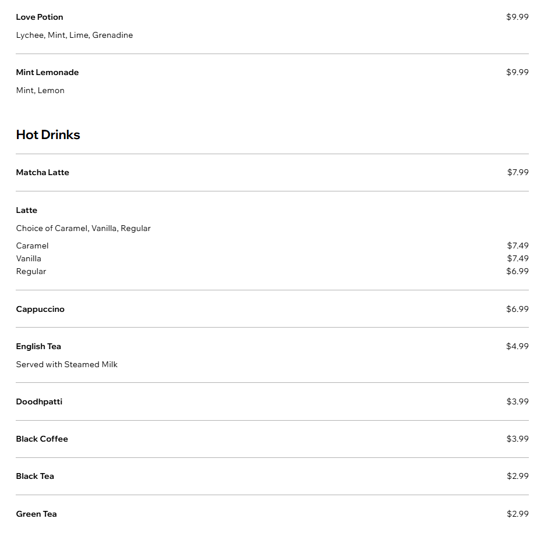This screenshot has height=533, width=544.
Task: Click the Choice of Caramel, Vanilla, Regular text
Action: [x=83, y=228]
